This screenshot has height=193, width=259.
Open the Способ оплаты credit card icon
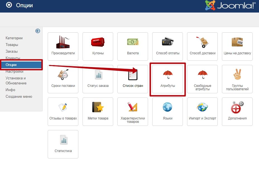pos(168,41)
